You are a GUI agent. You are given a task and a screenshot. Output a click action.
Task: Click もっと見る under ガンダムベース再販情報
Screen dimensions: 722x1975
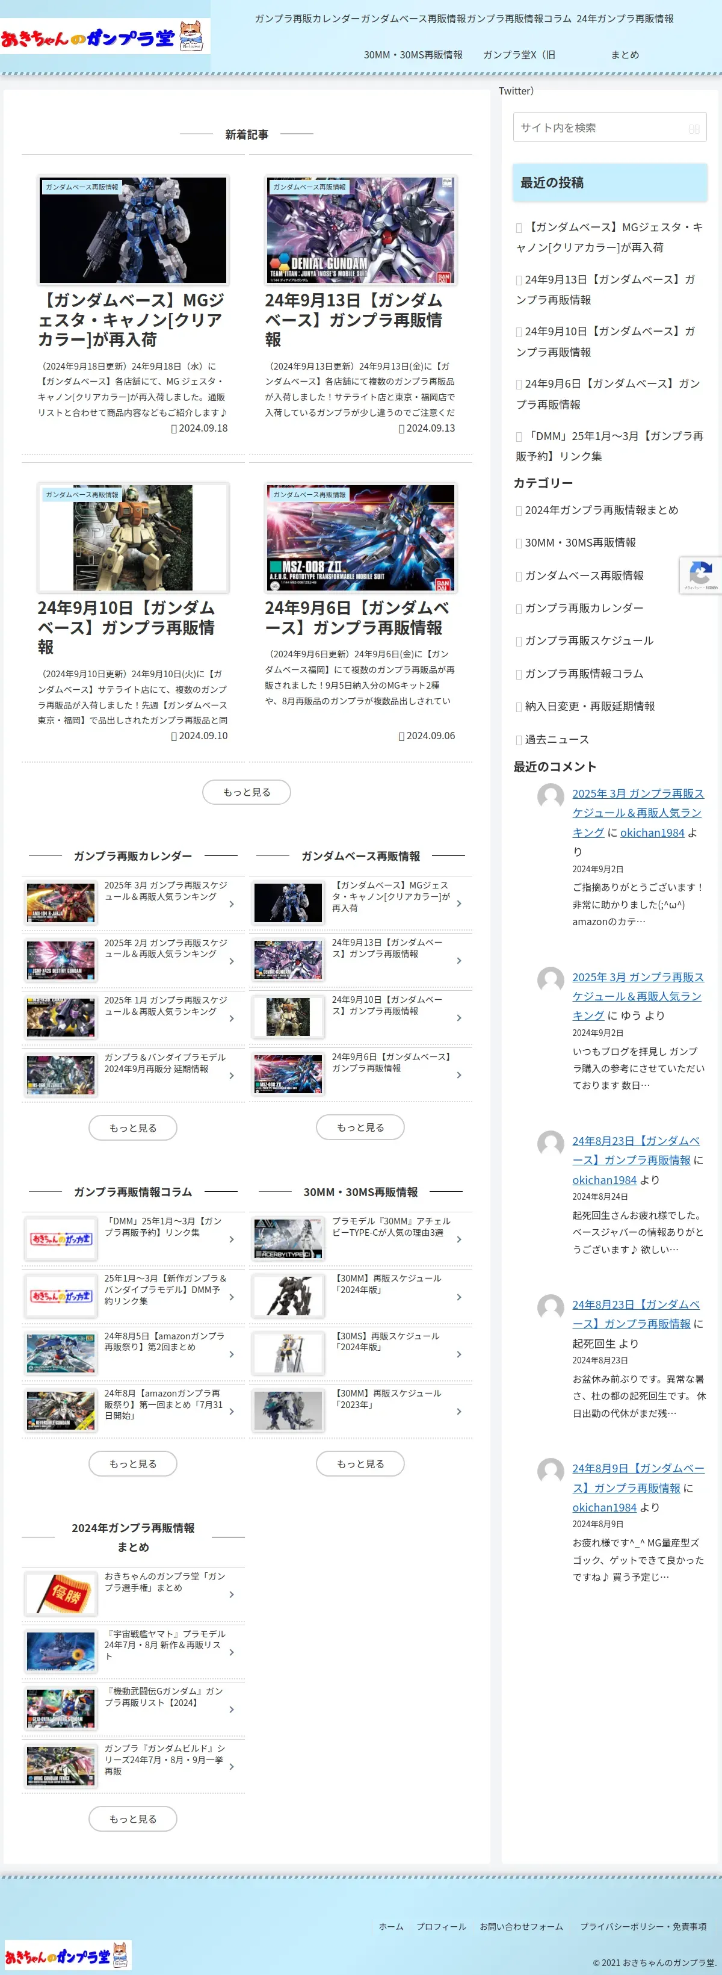pos(360,1127)
